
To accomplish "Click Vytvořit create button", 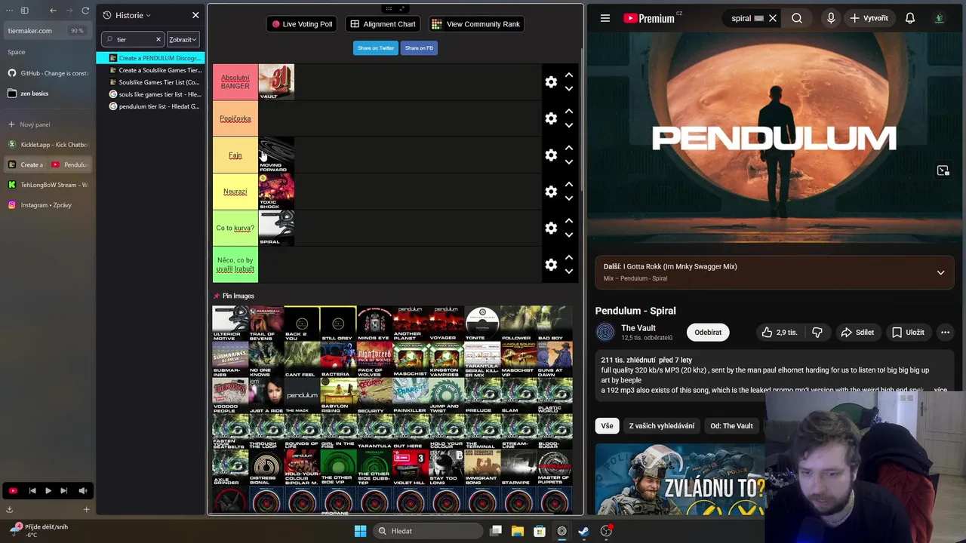I will coord(869,18).
